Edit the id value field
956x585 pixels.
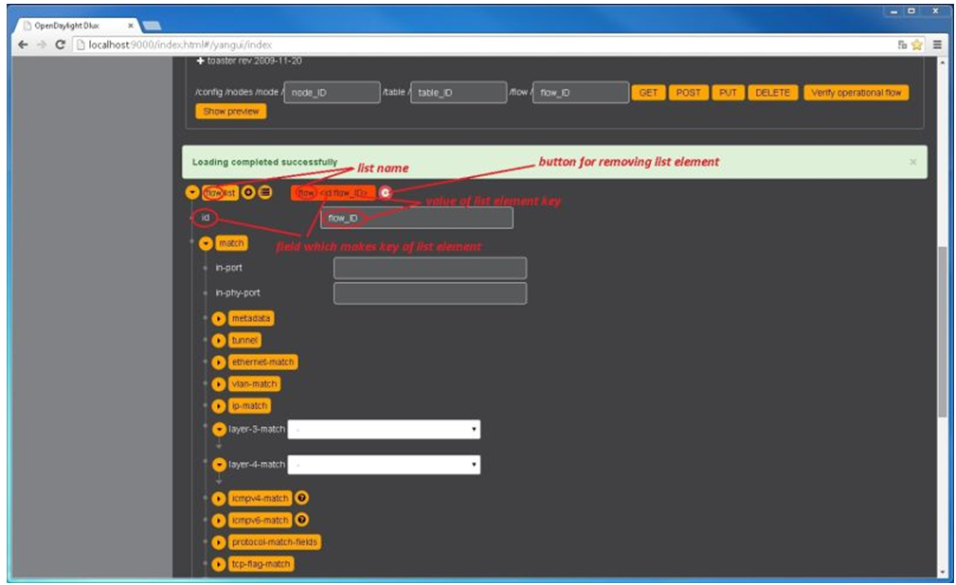tap(417, 218)
